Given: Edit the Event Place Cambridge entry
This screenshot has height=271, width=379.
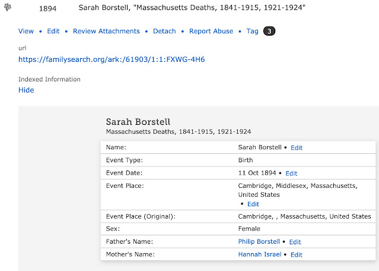Looking at the screenshot, I should [x=253, y=204].
